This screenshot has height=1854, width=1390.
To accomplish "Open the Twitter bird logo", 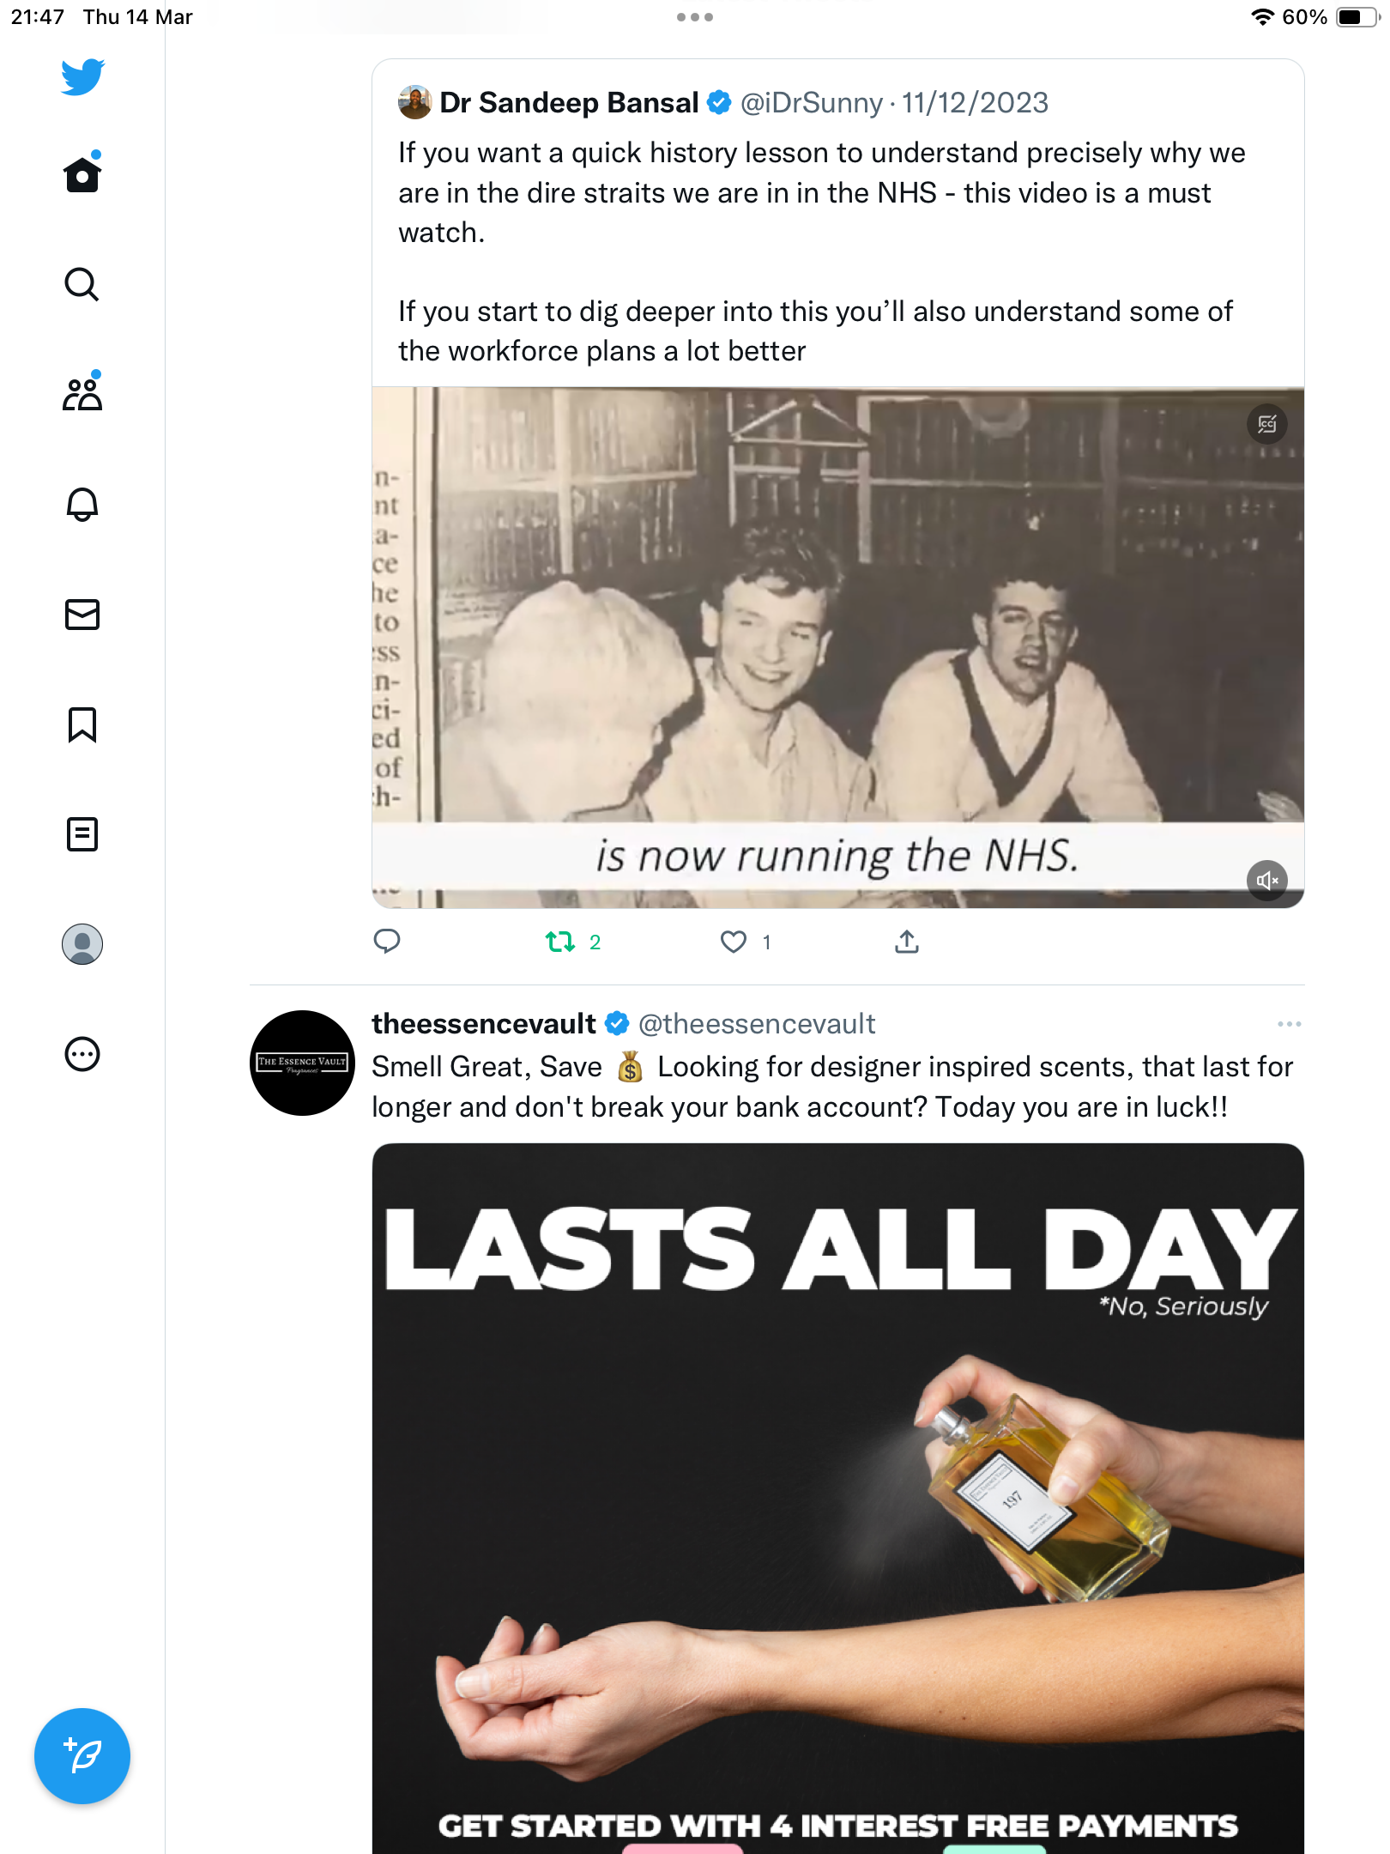I will click(x=82, y=76).
